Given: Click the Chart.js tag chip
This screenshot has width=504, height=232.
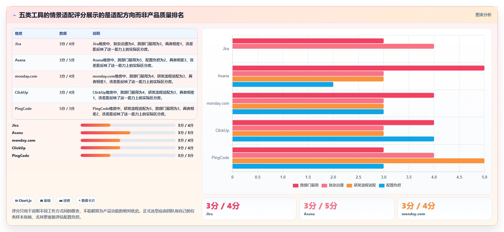Looking at the screenshot, I should [23, 201].
